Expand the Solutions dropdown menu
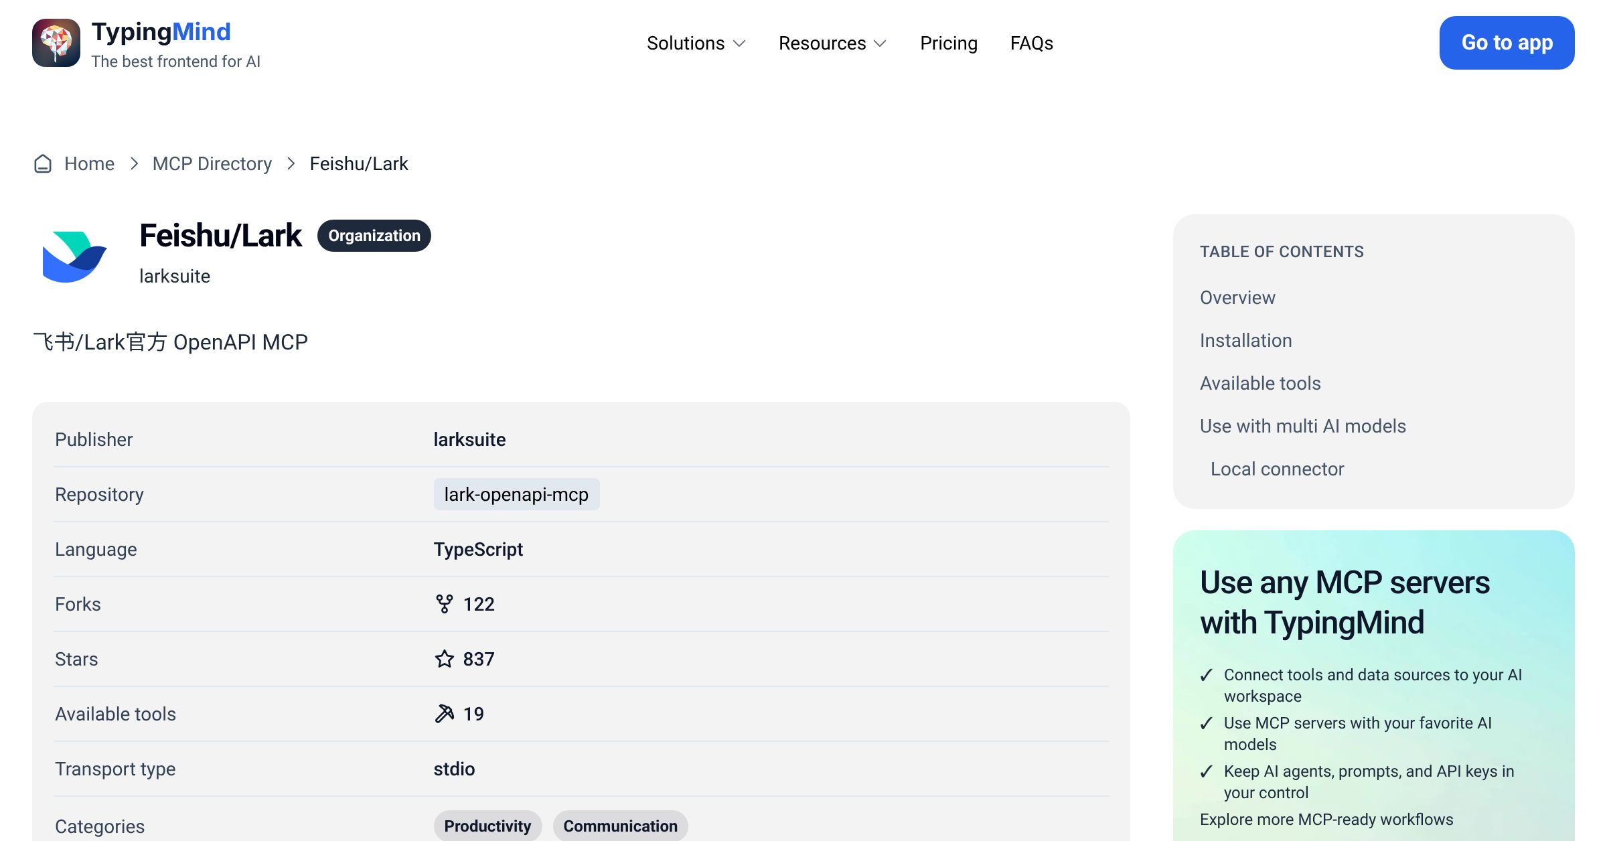Image resolution: width=1607 pixels, height=841 pixels. (696, 43)
